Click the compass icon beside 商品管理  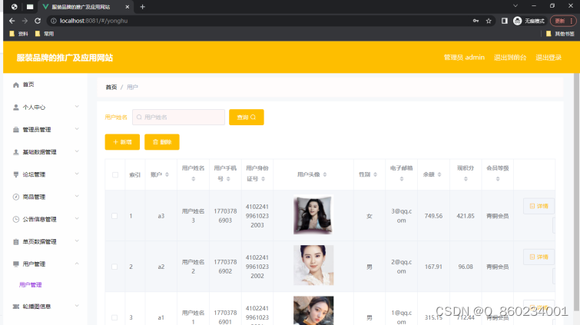point(16,197)
